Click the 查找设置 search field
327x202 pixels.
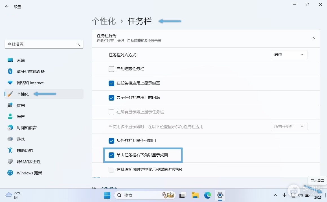click(44, 44)
